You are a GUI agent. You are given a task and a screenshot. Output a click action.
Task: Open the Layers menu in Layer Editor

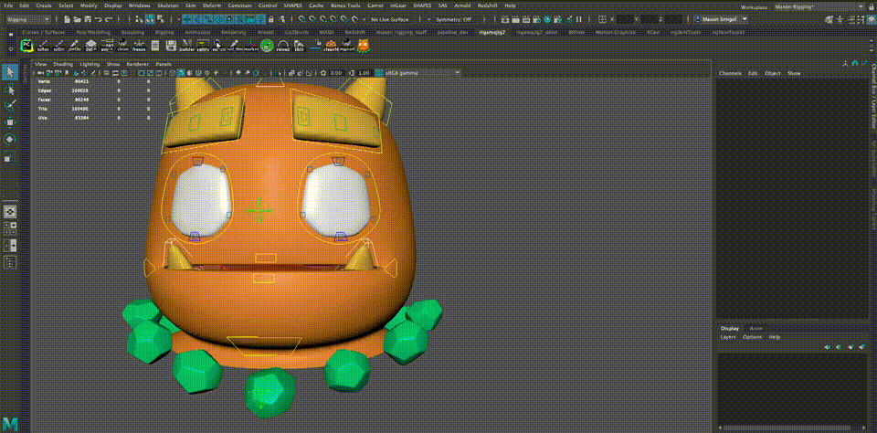click(728, 337)
